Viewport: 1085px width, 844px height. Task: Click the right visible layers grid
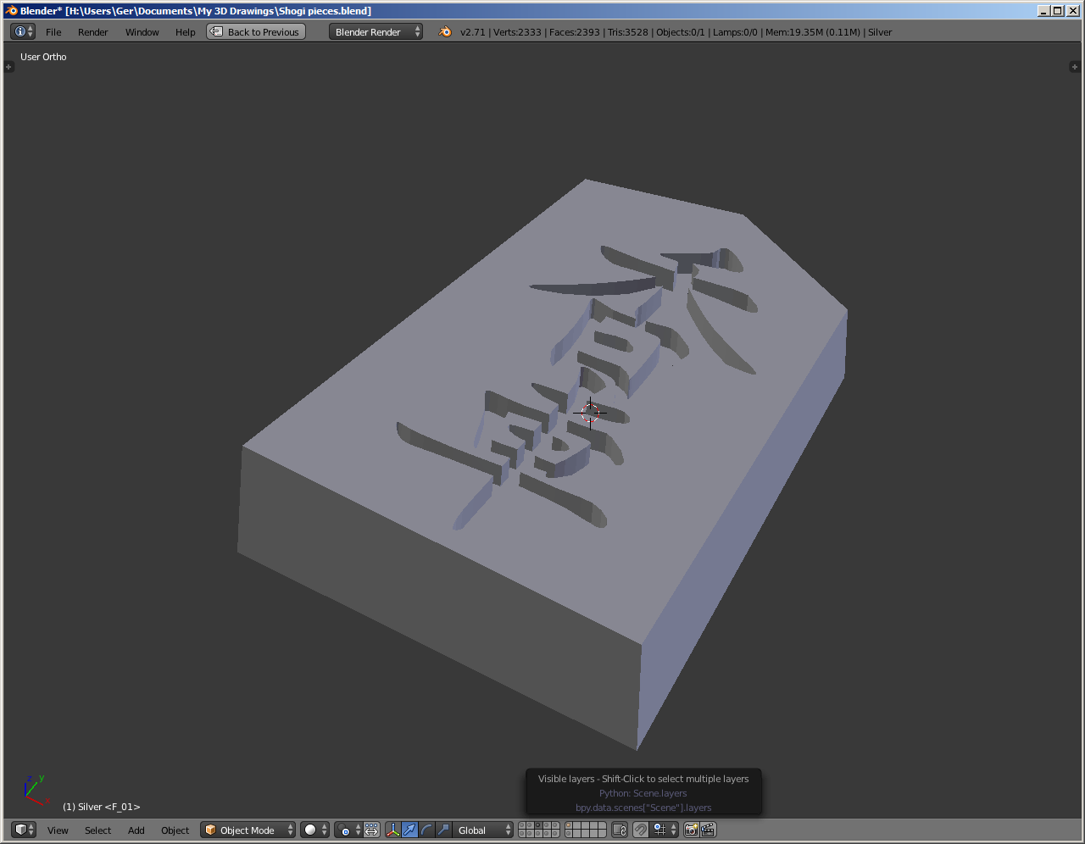[x=586, y=830]
